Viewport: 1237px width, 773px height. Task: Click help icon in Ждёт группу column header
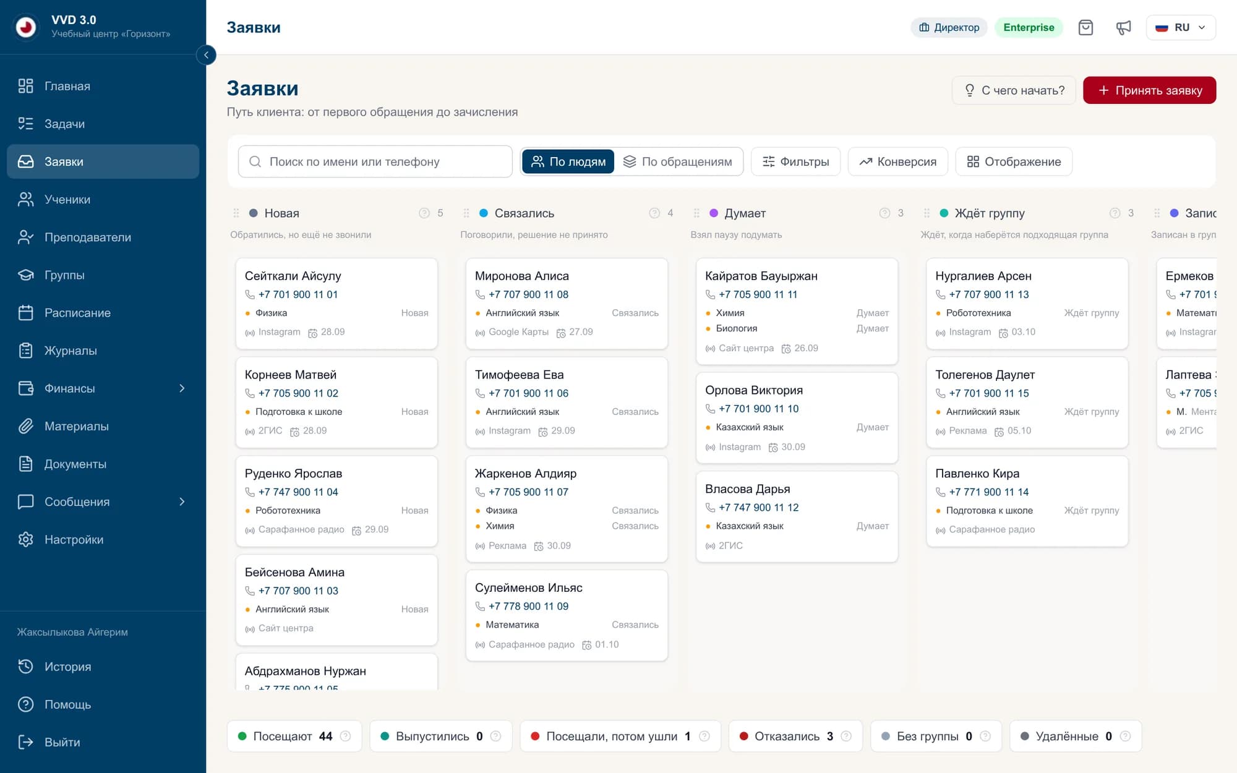click(1115, 213)
